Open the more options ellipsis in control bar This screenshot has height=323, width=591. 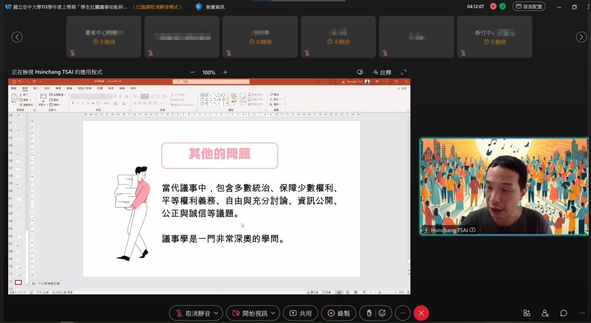point(403,313)
